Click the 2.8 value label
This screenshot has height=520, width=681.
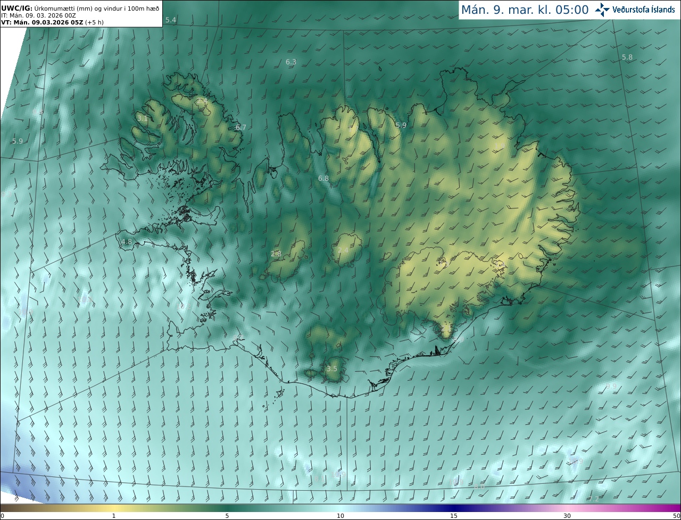(276, 254)
